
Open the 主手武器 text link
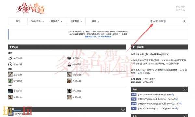pos(18,75)
